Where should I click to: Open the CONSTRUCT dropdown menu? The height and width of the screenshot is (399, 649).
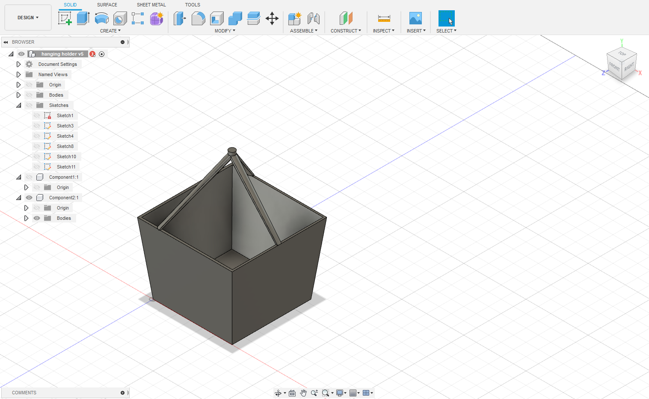coord(346,31)
